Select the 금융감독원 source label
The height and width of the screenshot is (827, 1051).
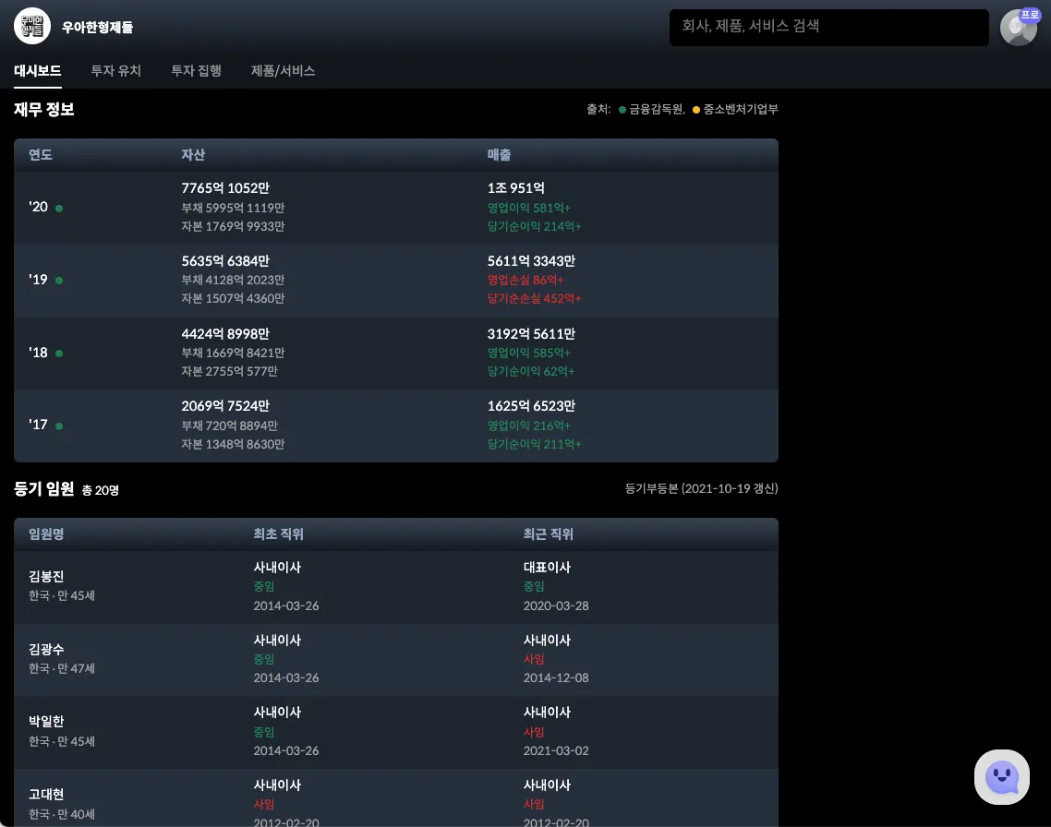(657, 109)
